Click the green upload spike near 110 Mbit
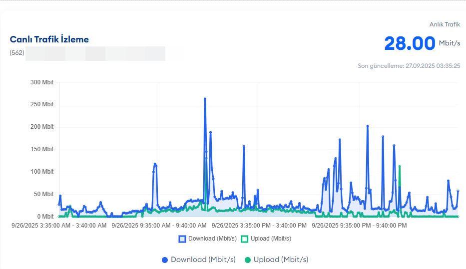This screenshot has height=269, width=466. 400,167
